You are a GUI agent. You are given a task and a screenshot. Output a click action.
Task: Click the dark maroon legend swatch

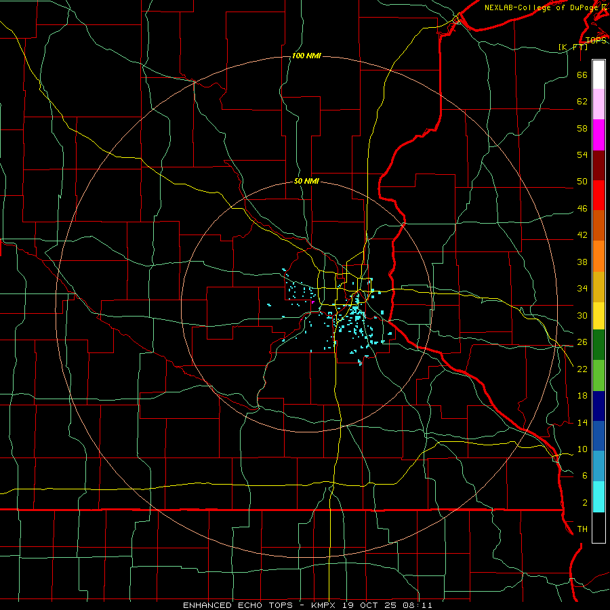click(598, 165)
